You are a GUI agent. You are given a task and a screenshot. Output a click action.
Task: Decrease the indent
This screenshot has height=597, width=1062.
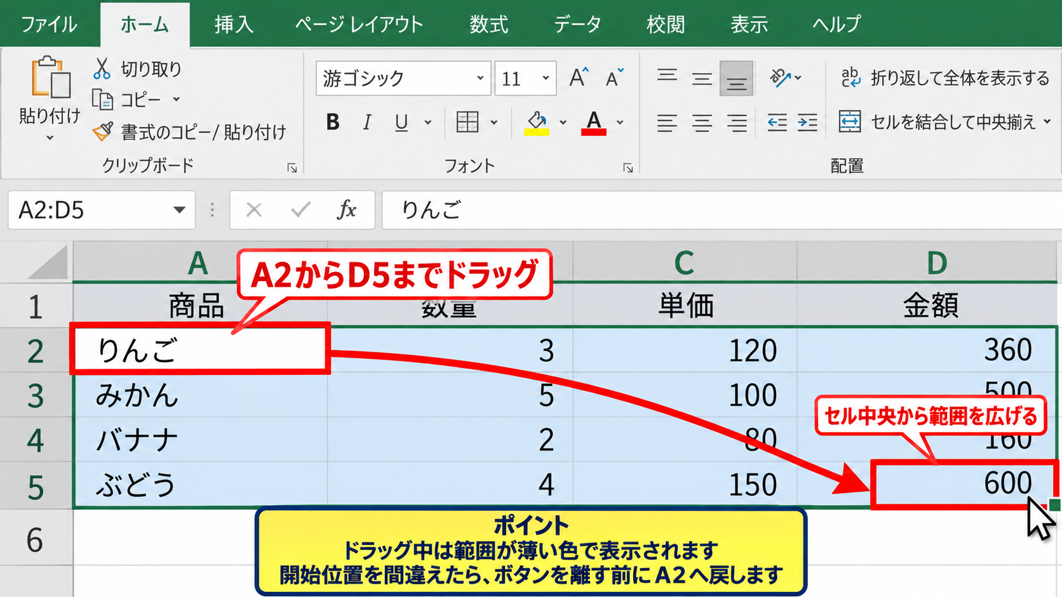(777, 122)
